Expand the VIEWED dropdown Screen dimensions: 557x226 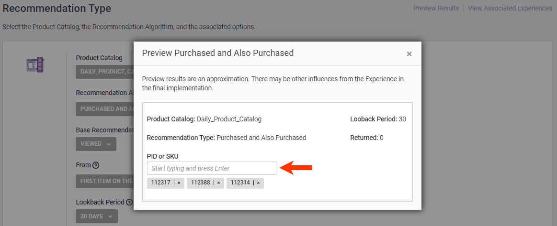(x=96, y=144)
